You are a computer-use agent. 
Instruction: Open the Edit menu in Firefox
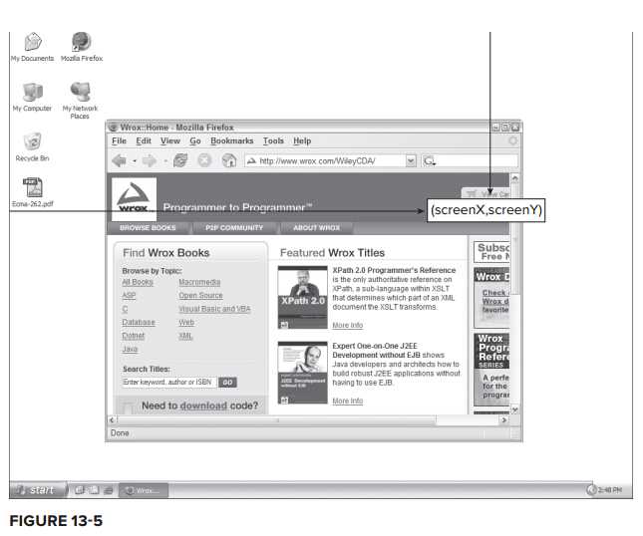click(x=144, y=140)
